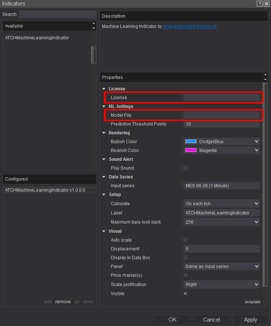Open the Bullish Color dropdown
The width and height of the screenshot is (271, 326).
tap(221, 141)
